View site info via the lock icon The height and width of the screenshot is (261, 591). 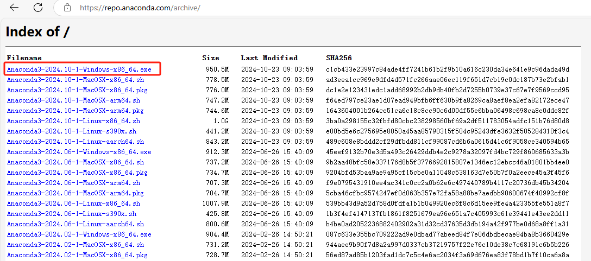click(67, 8)
